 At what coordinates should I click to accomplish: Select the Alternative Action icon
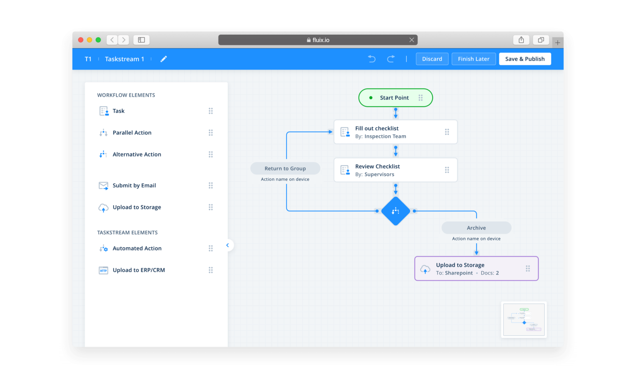(x=103, y=154)
